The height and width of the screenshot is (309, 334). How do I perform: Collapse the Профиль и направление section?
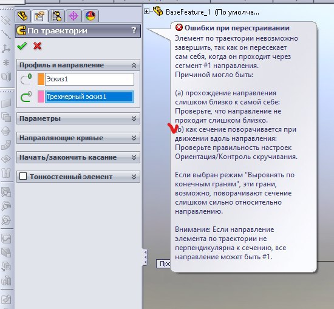134,65
